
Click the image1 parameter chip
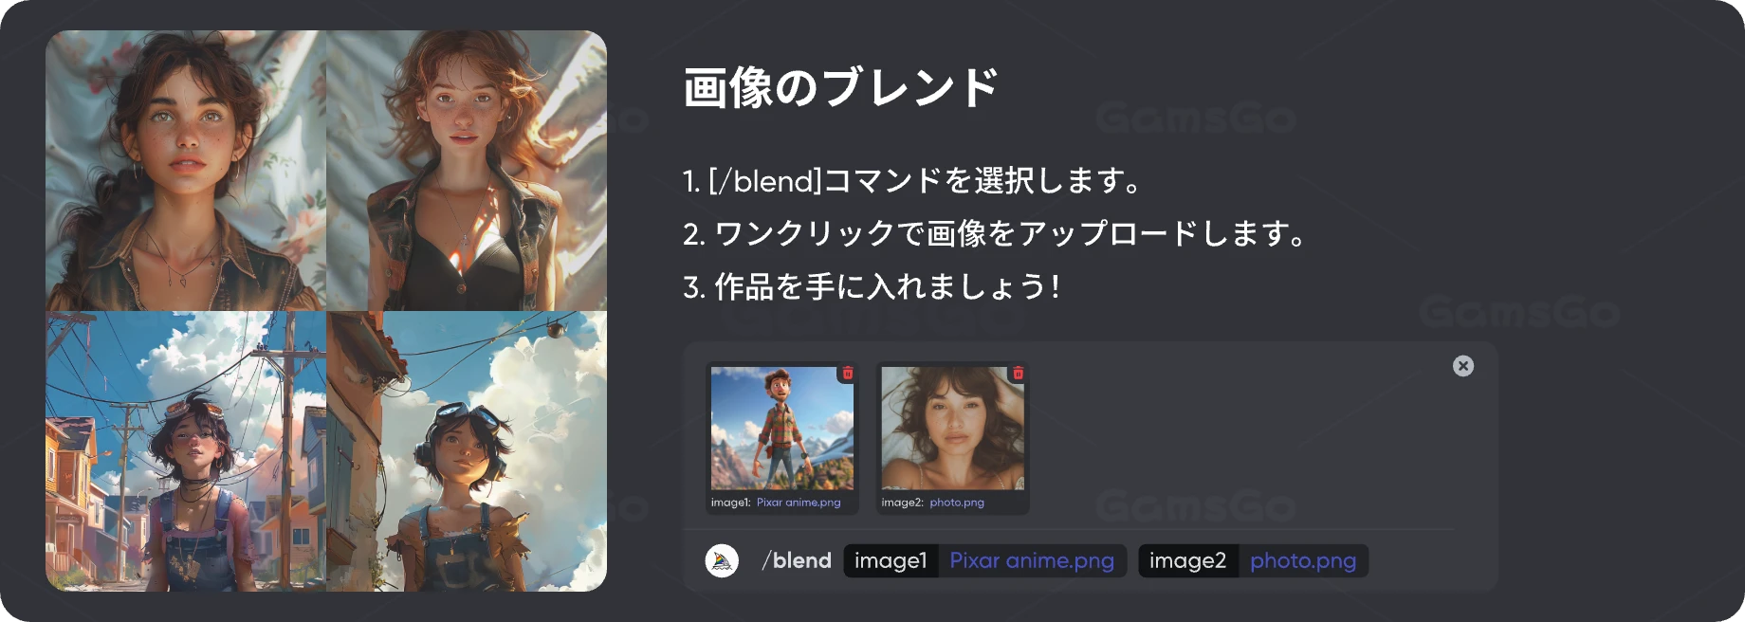(x=891, y=560)
